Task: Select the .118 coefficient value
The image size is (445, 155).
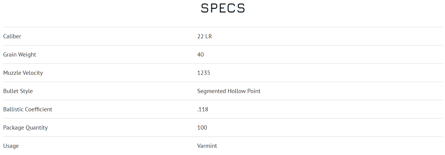Action: (203, 110)
